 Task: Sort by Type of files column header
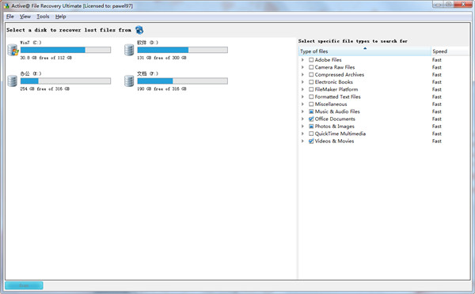pos(365,51)
